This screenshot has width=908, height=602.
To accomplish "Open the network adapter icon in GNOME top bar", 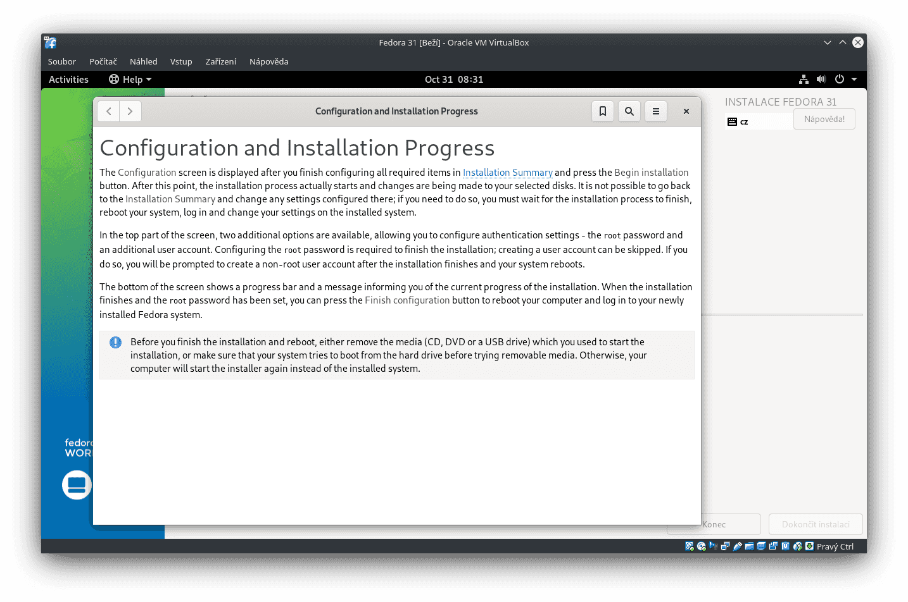I will point(803,79).
